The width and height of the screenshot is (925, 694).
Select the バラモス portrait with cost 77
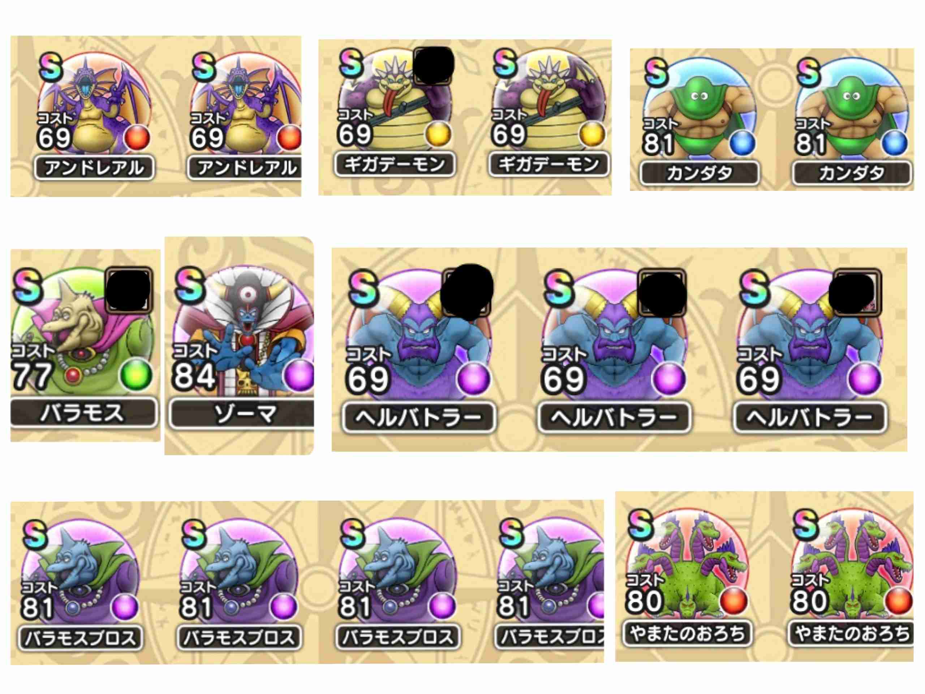point(83,330)
